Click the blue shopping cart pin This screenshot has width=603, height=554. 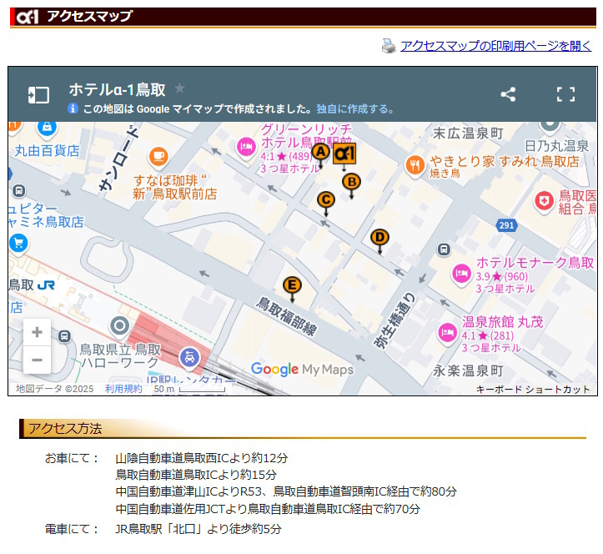[18, 244]
